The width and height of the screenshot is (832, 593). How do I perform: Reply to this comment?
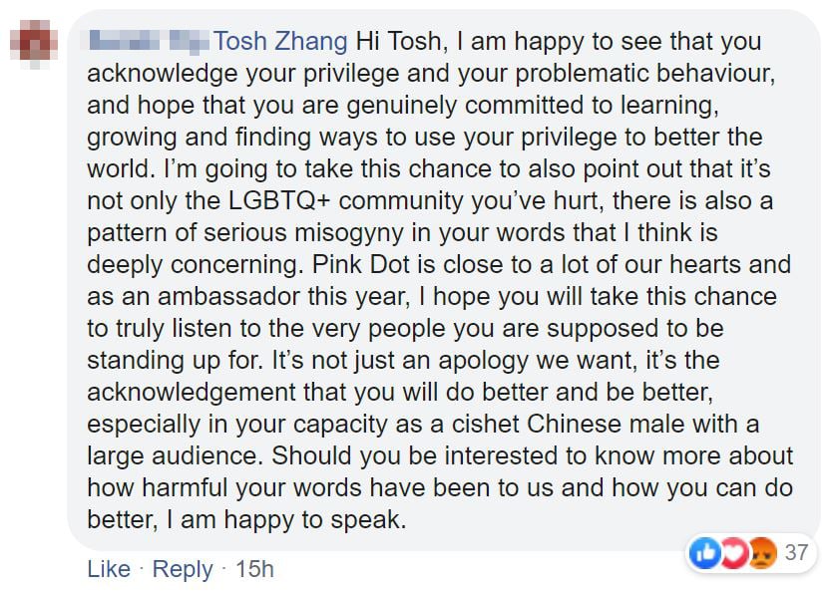pyautogui.click(x=183, y=569)
